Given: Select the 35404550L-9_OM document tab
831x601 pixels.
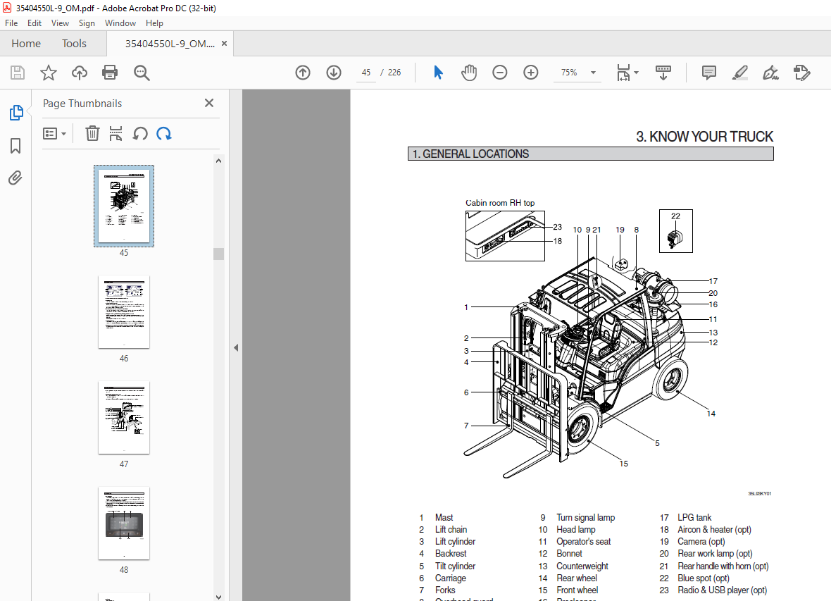Looking at the screenshot, I should pyautogui.click(x=170, y=44).
